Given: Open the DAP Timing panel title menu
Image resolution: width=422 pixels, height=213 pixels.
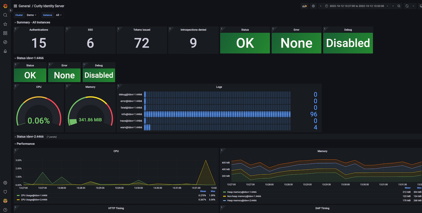Looking at the screenshot, I should (x=322, y=208).
